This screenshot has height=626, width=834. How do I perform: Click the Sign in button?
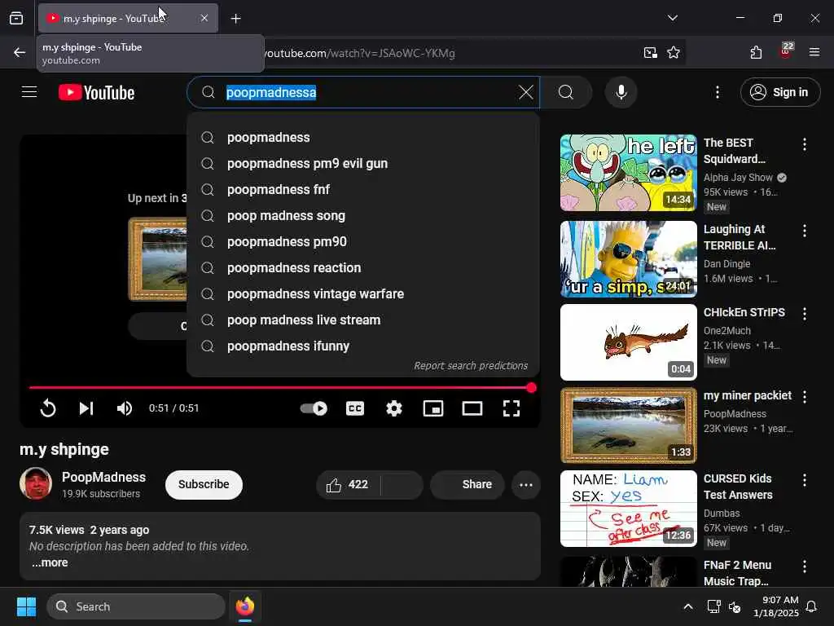pyautogui.click(x=779, y=92)
